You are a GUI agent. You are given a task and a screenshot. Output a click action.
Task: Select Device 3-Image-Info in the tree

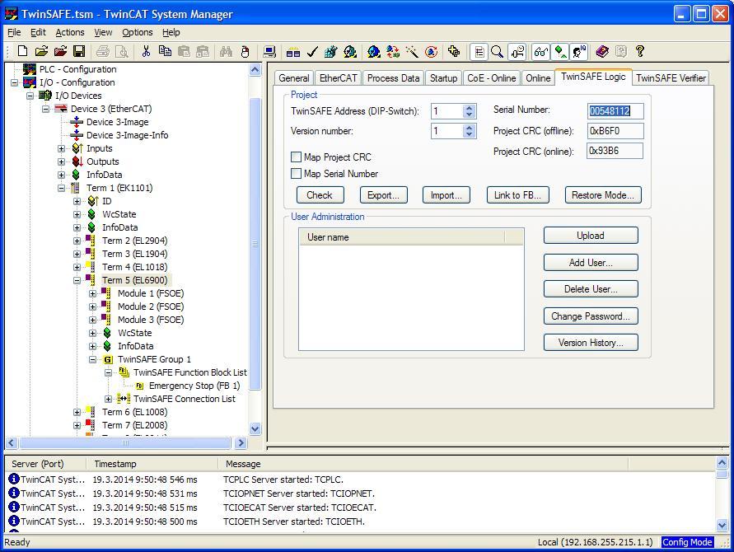click(128, 135)
